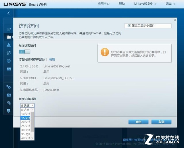The width and height of the screenshot is (184, 148).
Task: Confirm with the 确定 button
Action: click(138, 122)
